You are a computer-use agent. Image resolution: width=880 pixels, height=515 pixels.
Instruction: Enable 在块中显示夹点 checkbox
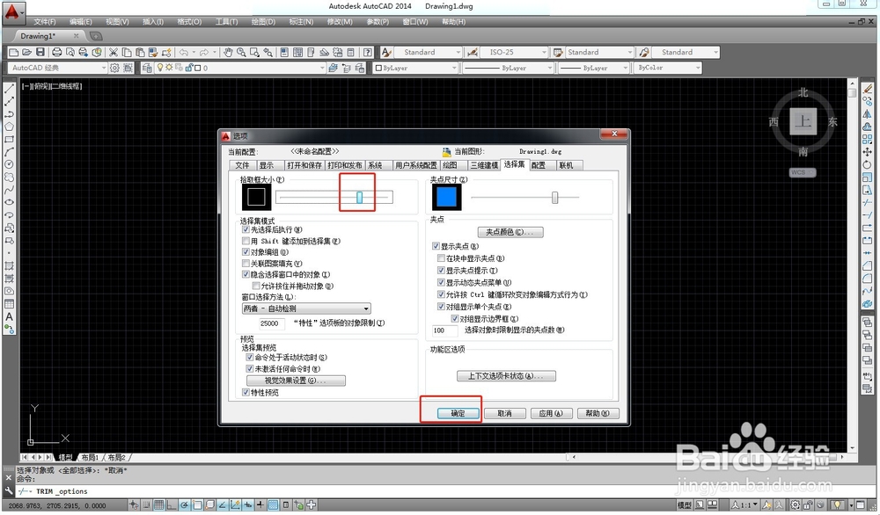tap(441, 258)
